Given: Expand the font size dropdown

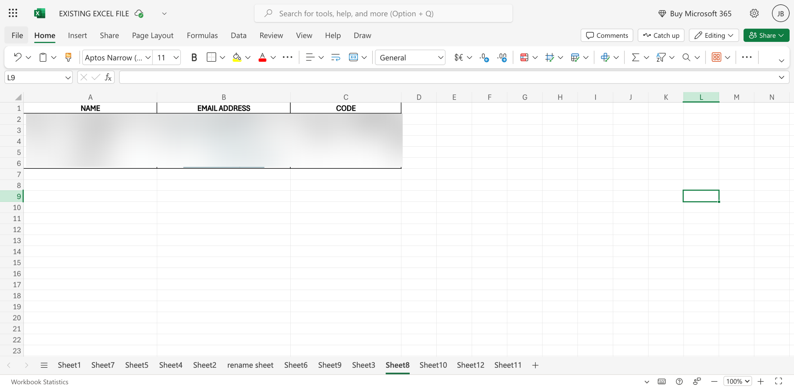Looking at the screenshot, I should point(176,57).
